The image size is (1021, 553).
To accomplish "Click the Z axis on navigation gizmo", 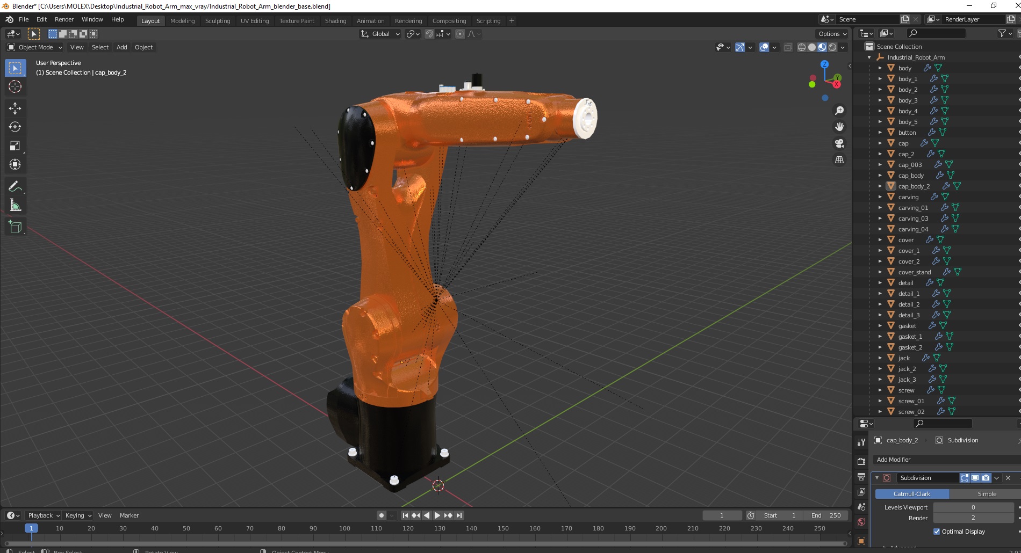I will (x=824, y=64).
